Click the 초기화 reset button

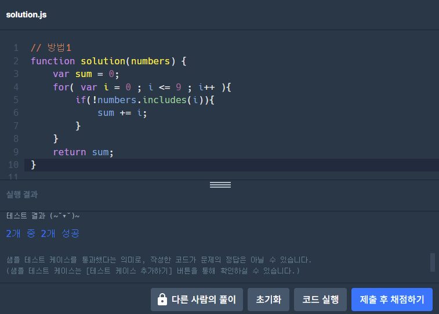[269, 300]
